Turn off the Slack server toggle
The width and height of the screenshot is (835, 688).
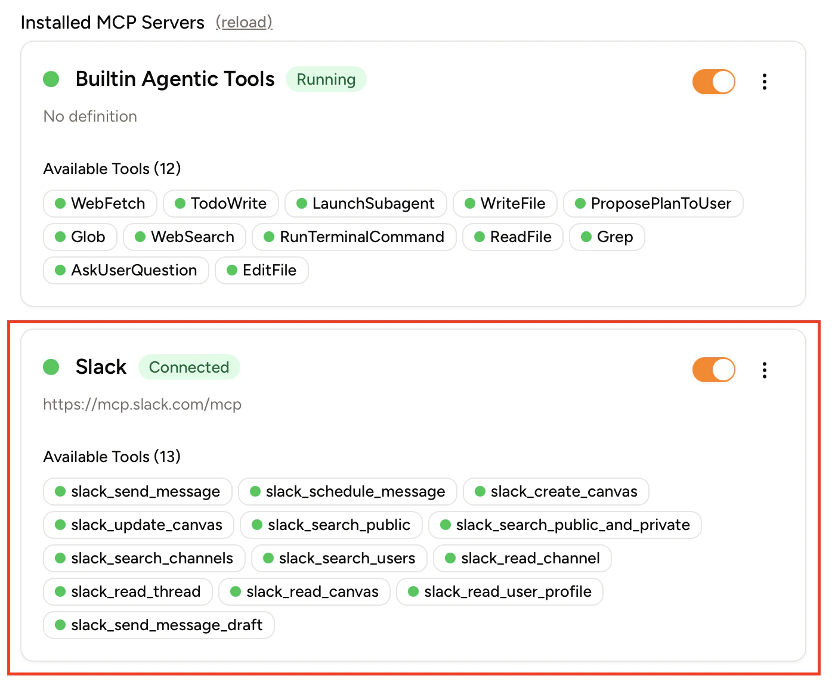tap(713, 370)
